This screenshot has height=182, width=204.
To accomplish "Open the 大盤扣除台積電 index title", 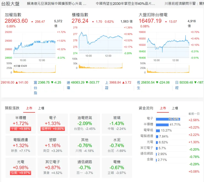I will 153,15.
